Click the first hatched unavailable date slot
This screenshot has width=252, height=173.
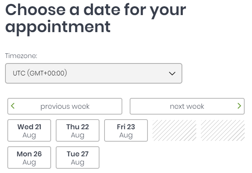[174, 130]
